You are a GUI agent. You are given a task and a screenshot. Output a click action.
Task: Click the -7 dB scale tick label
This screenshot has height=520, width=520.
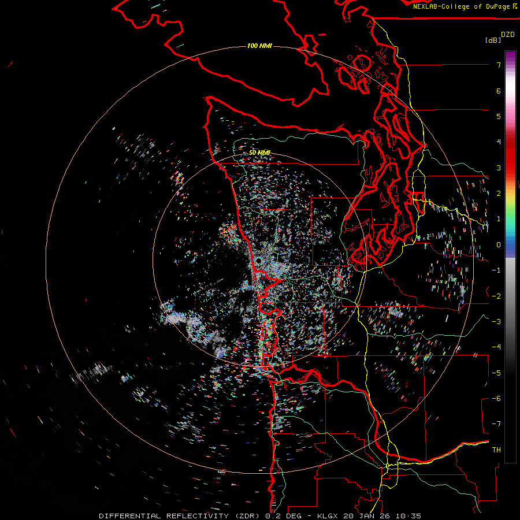click(x=496, y=424)
